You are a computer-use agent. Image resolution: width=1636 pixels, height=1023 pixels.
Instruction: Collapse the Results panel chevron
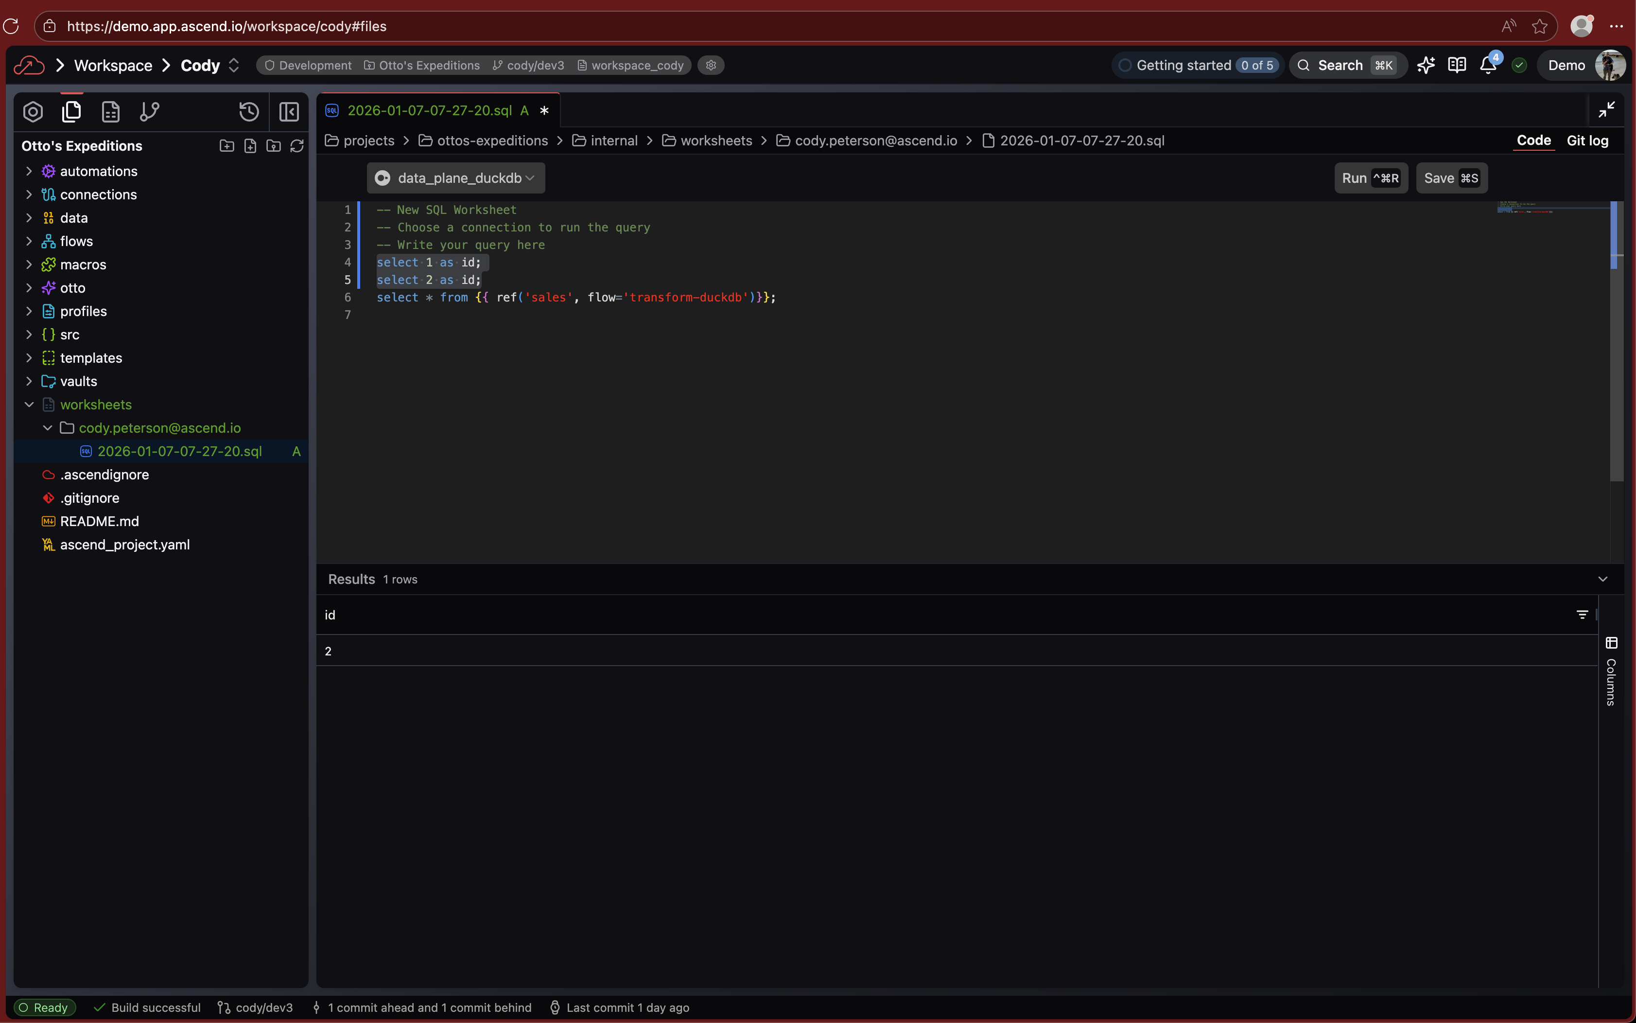[1602, 579]
